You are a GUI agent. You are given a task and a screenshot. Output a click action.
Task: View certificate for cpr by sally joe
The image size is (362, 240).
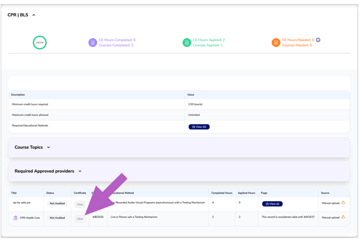(x=80, y=204)
